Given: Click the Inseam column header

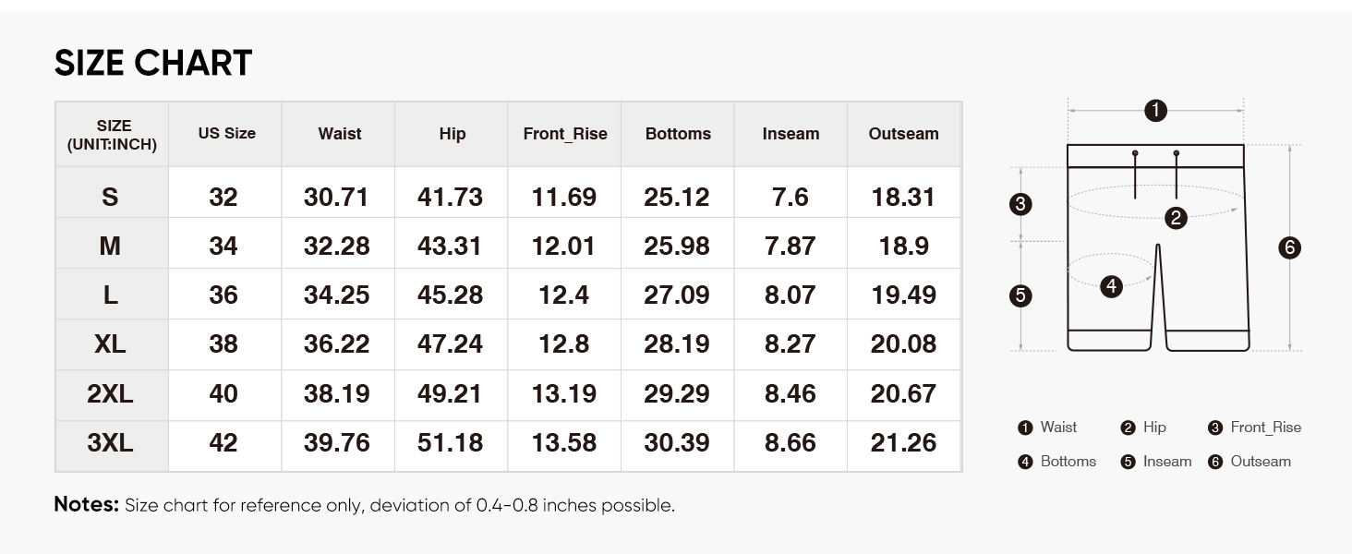Looking at the screenshot, I should pos(791,134).
